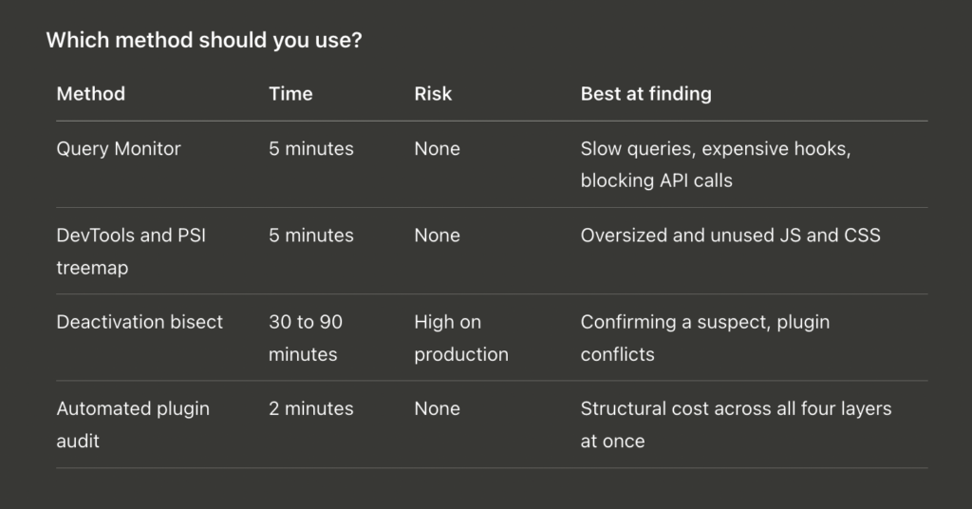Click the '5 minutes' time for DevTools row

click(x=311, y=236)
